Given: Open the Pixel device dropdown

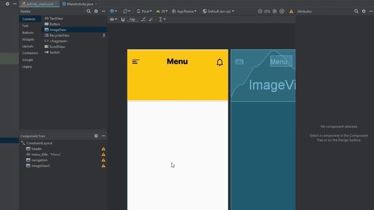Looking at the screenshot, I should tap(144, 11).
